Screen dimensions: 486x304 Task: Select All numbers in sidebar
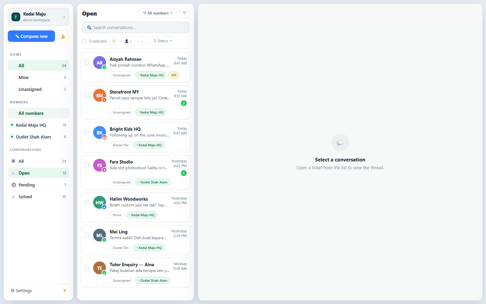click(x=38, y=113)
